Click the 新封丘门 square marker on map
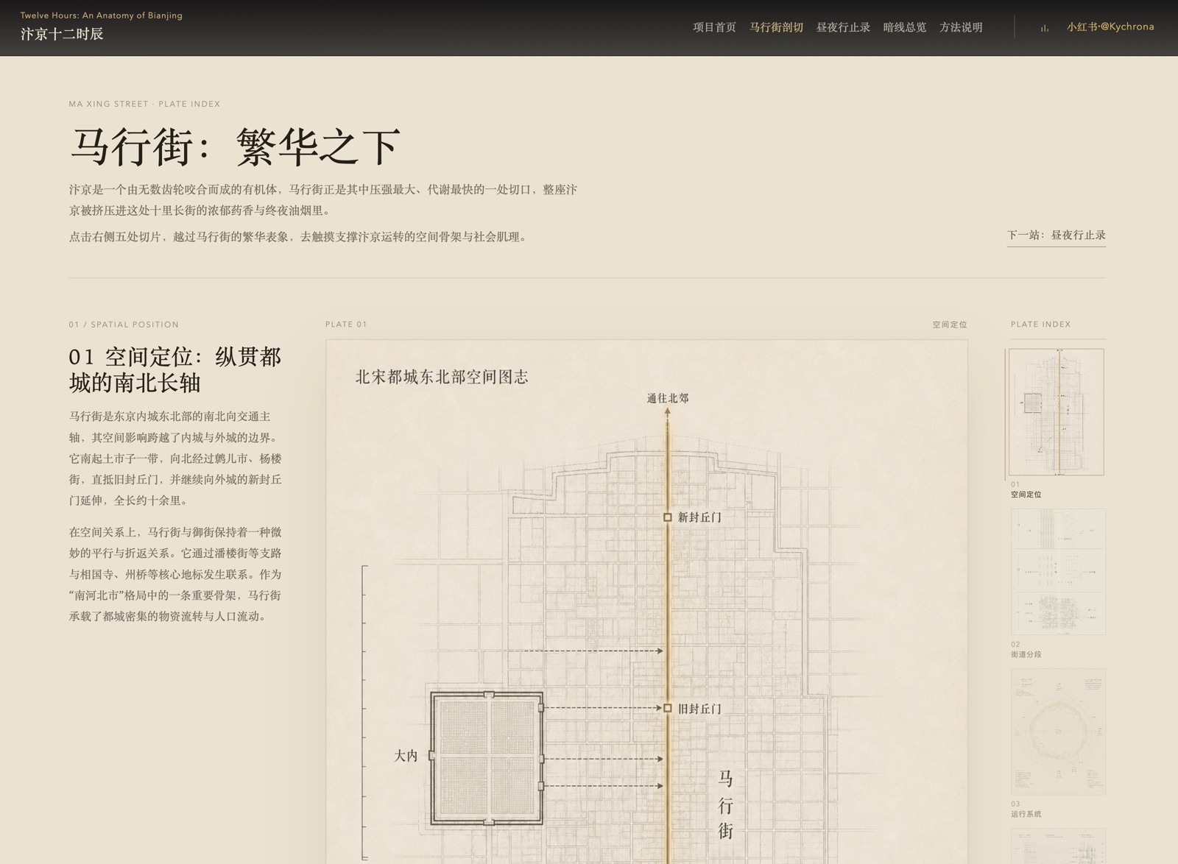The height and width of the screenshot is (864, 1178). tap(668, 517)
